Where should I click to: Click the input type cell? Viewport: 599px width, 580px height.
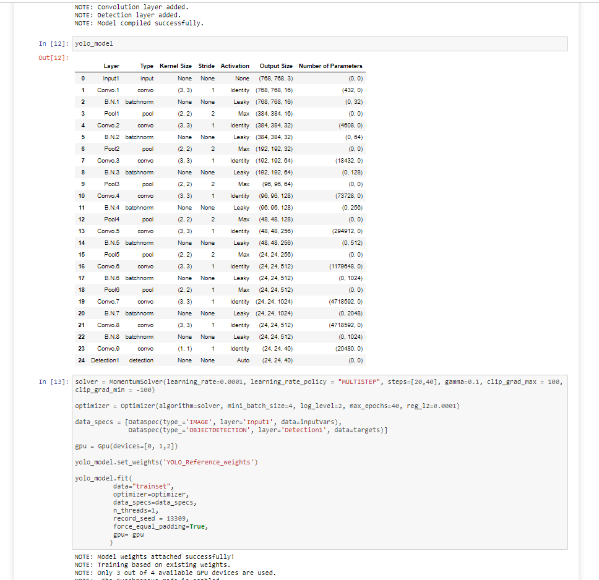pos(147,79)
